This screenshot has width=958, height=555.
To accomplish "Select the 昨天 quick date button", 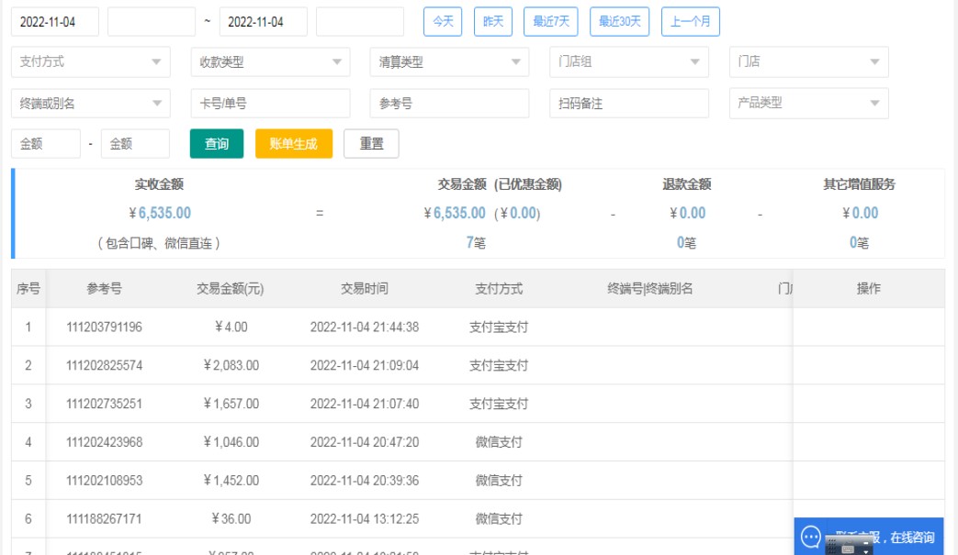I will point(493,21).
